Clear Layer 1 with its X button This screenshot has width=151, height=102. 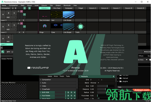pos(3,39)
